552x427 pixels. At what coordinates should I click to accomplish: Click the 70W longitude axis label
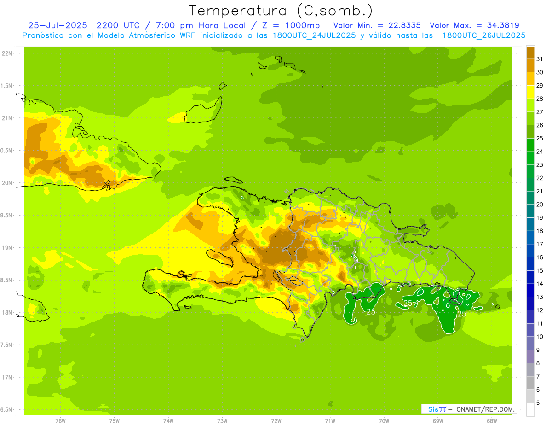point(384,421)
